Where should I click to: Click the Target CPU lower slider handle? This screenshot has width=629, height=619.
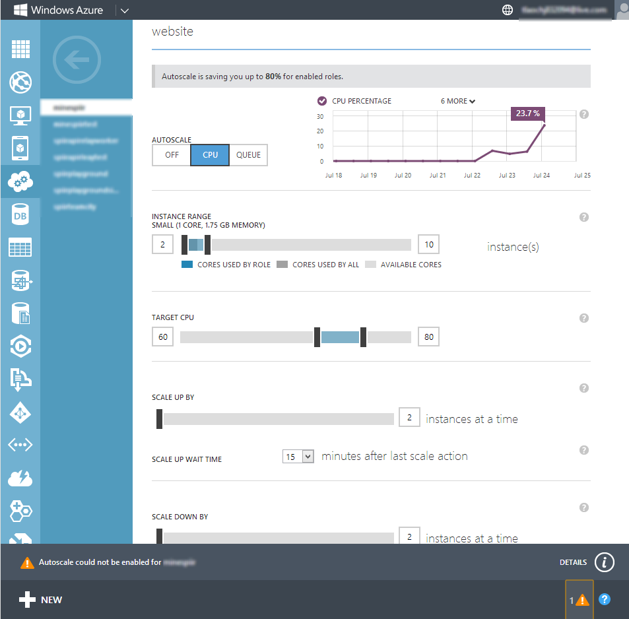tap(317, 337)
